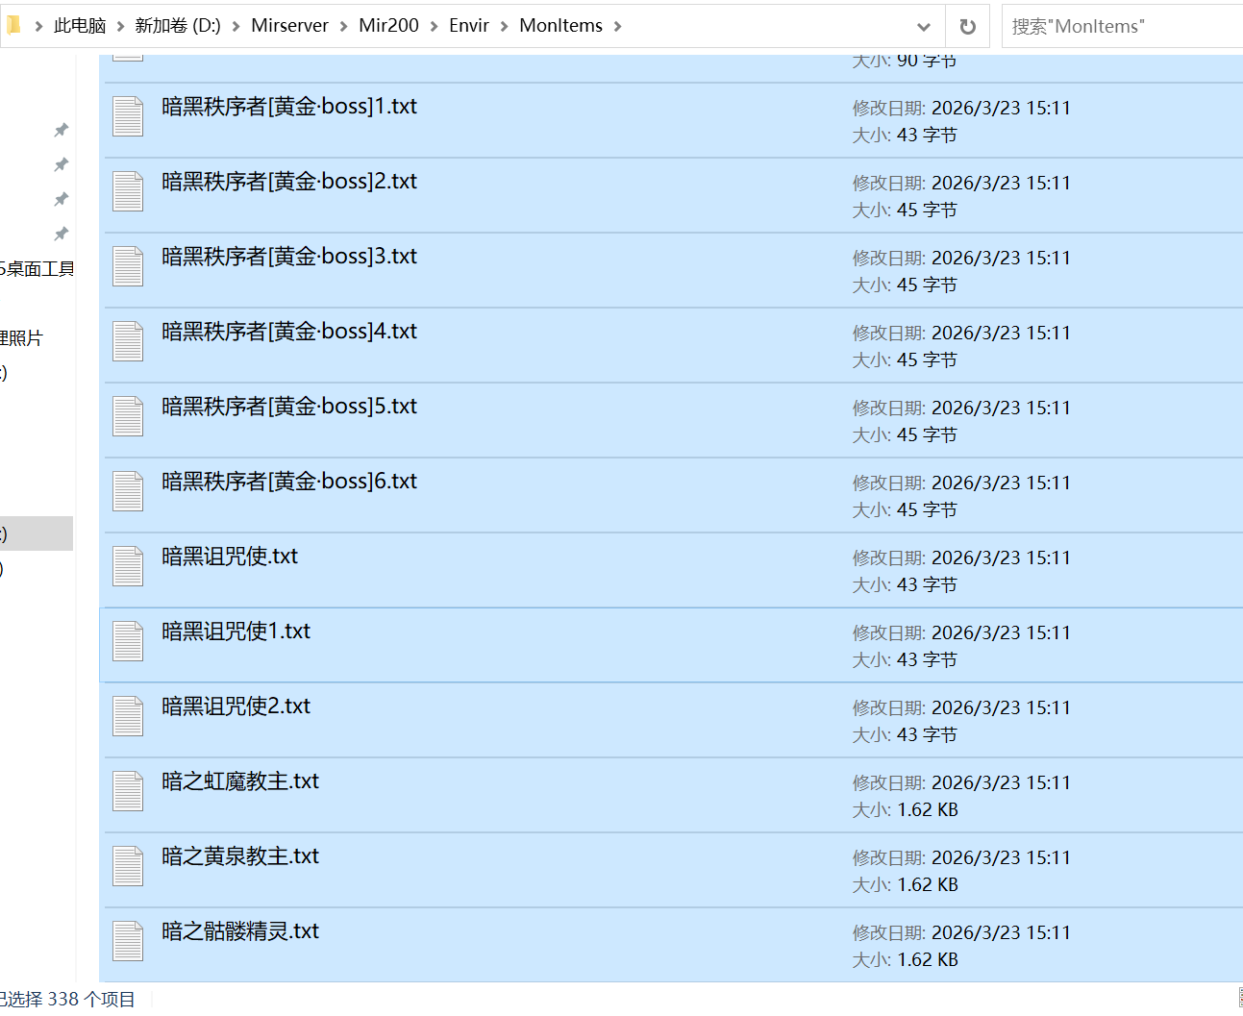
Task: Click the file name 暗黑秩序者[黄金·boss]4.txt
Action: click(289, 332)
